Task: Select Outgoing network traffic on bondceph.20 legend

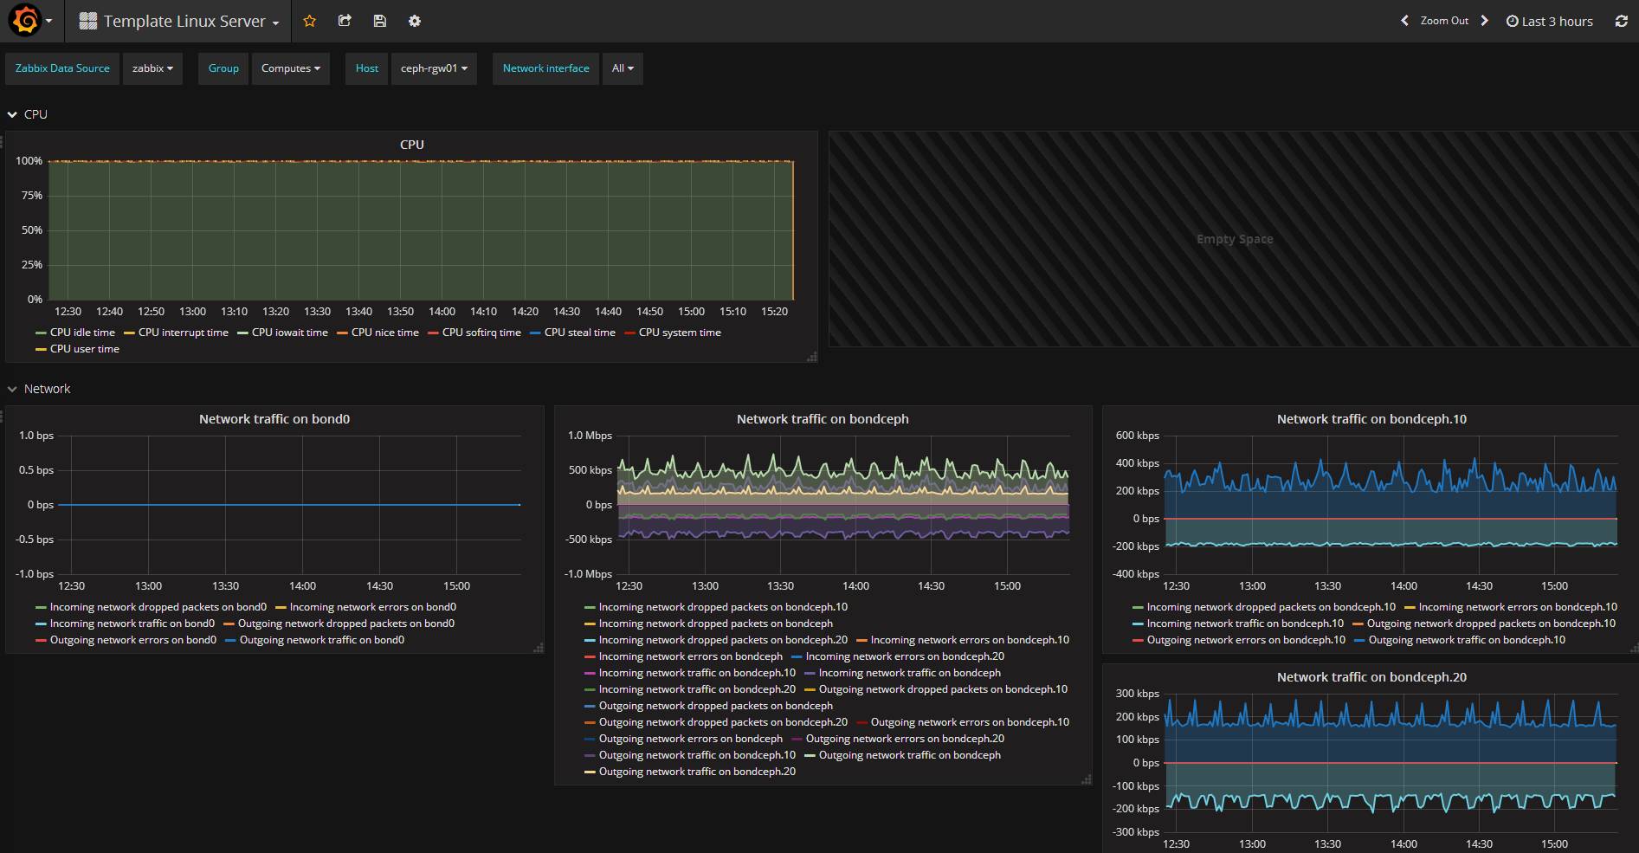Action: click(697, 772)
